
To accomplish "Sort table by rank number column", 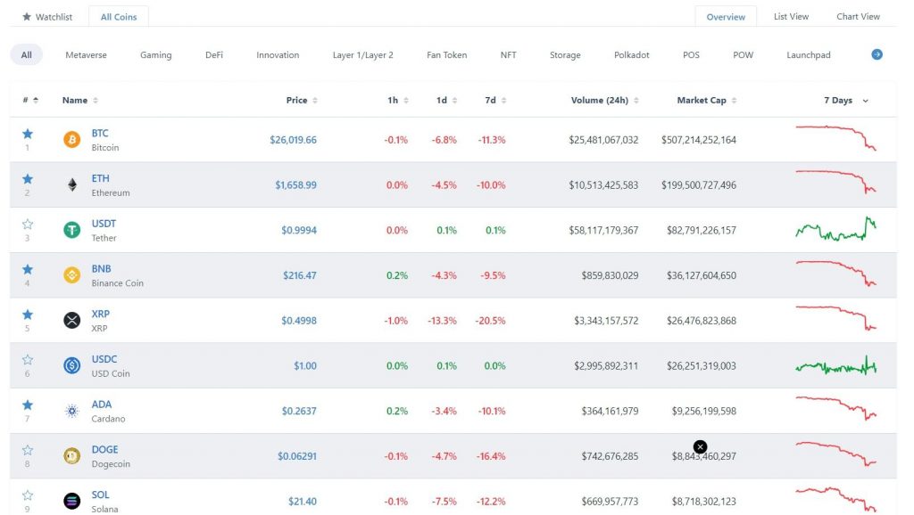I will click(30, 100).
